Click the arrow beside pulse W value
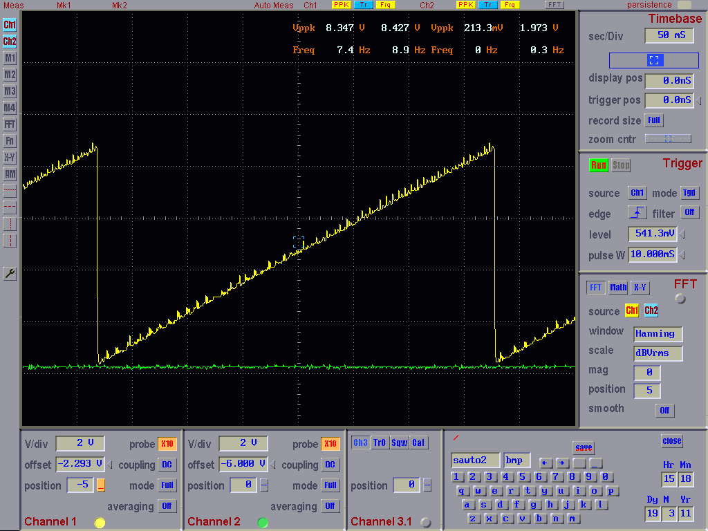 [x=682, y=255]
